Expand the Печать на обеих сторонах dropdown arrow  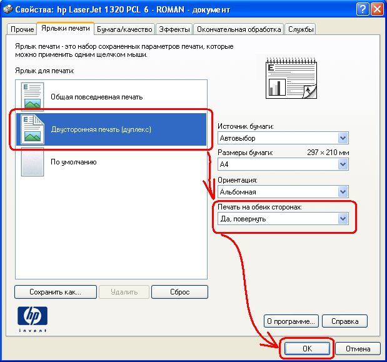(x=343, y=219)
